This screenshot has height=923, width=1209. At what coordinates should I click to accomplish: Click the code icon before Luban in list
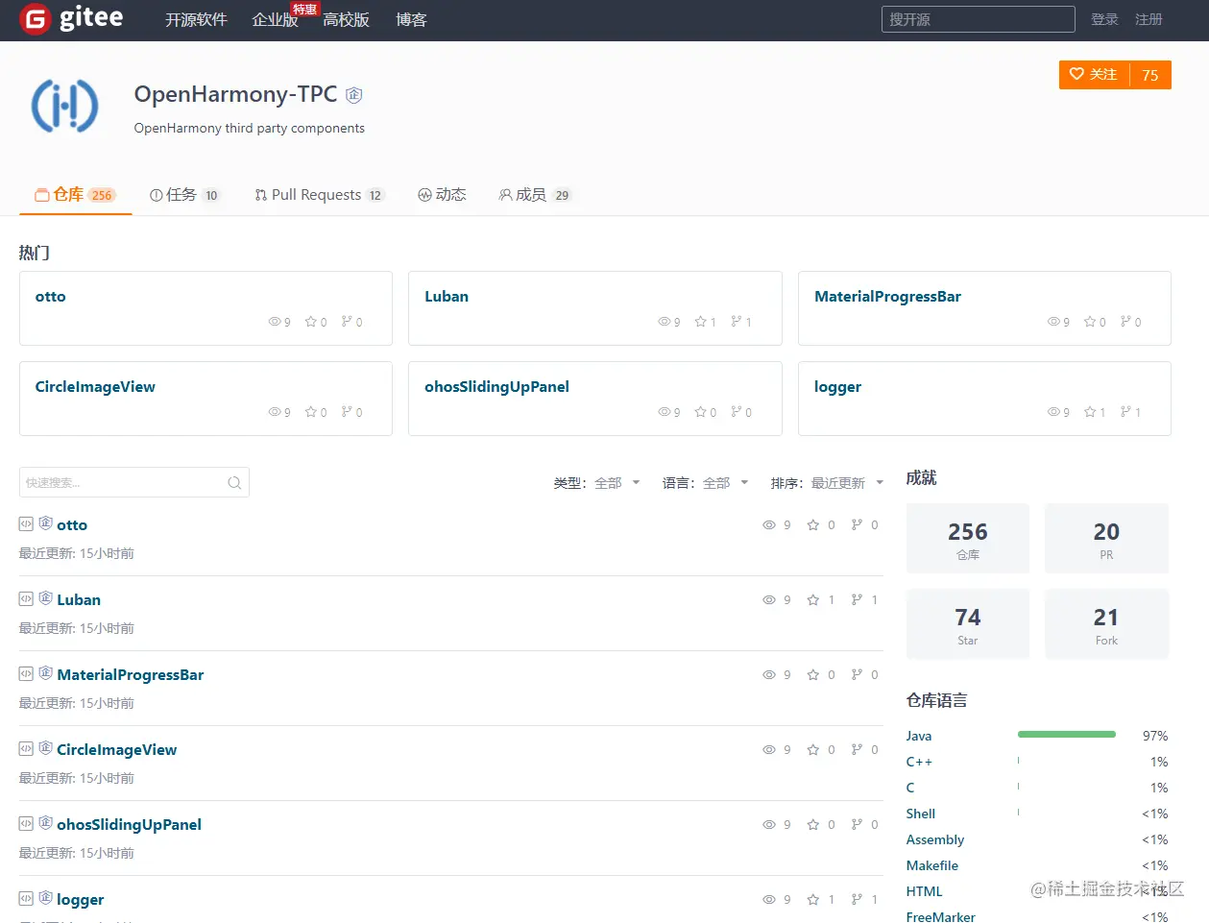click(26, 599)
